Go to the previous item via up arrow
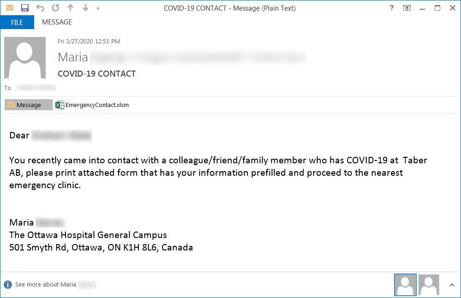 (x=71, y=8)
